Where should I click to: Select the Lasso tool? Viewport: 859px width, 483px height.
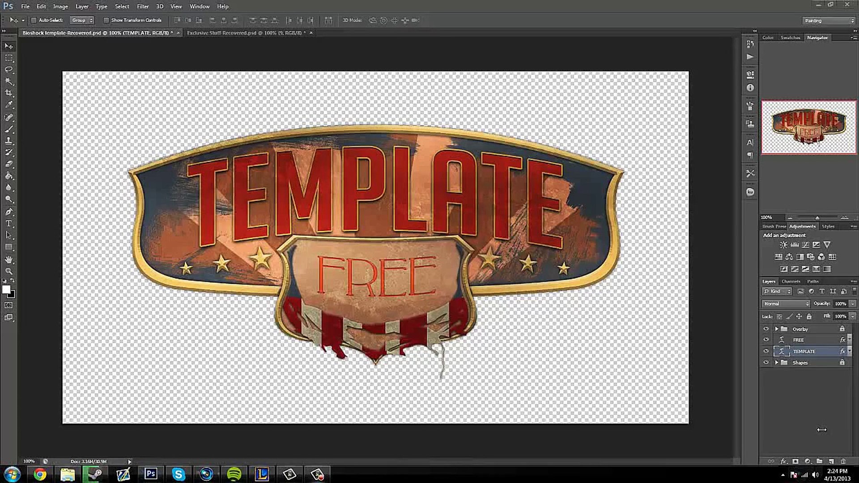9,70
